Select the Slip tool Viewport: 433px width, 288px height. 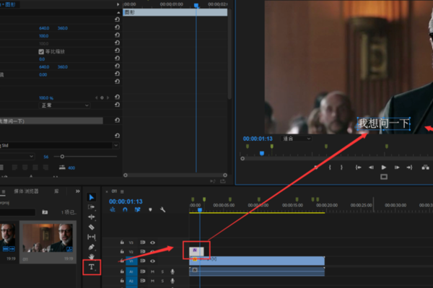point(92,237)
